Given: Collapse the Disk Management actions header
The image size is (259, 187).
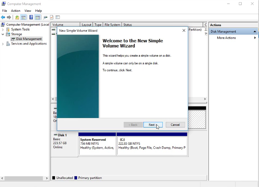Looking at the screenshot, I should (255, 31).
